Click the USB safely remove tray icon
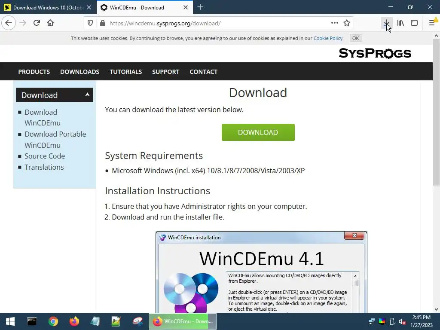This screenshot has width=440, height=330. [393, 321]
